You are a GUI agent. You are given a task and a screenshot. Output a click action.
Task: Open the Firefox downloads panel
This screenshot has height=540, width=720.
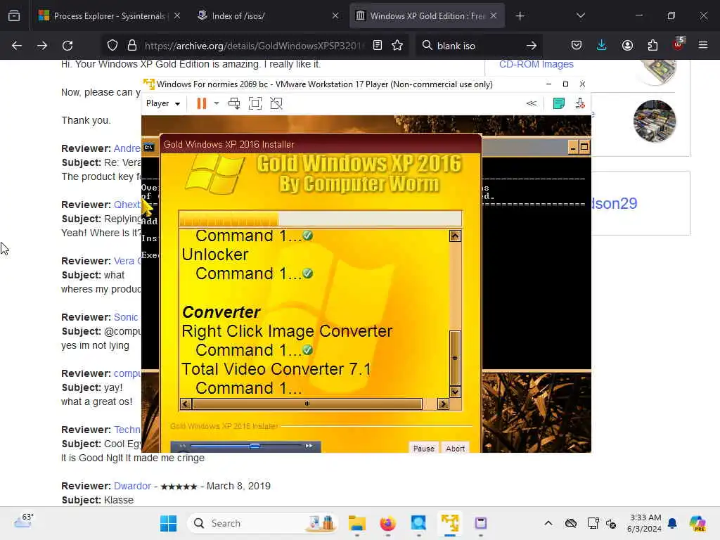[602, 46]
